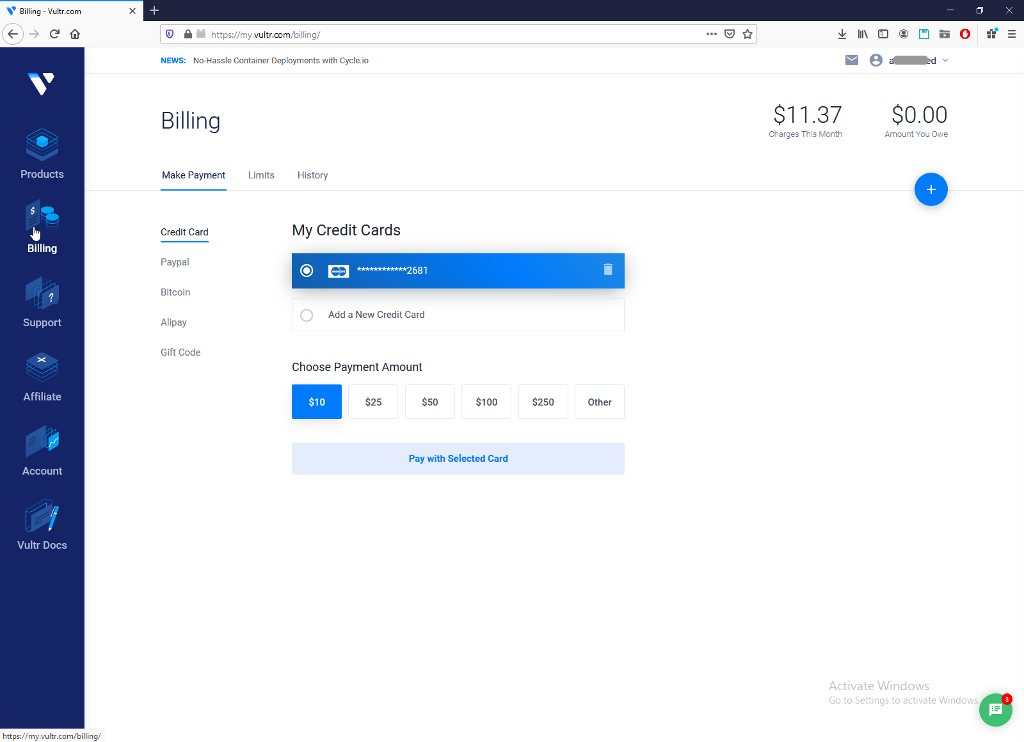Image resolution: width=1024 pixels, height=742 pixels.
Task: Click the Vultr logo in the sidebar
Action: tap(42, 83)
